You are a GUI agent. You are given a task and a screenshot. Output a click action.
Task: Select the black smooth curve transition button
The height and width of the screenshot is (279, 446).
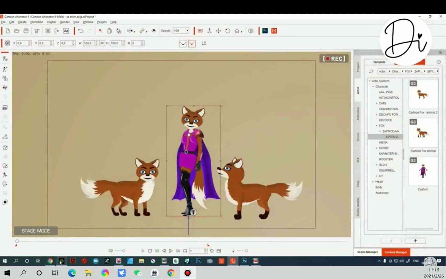click(x=183, y=43)
